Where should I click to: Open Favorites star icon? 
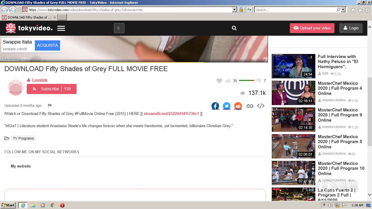point(360,10)
